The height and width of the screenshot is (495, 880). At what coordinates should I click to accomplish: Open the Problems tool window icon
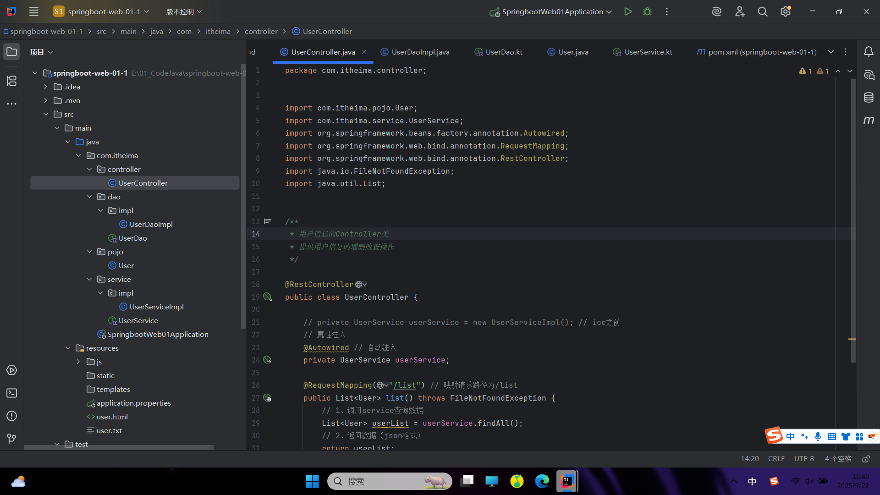12,416
